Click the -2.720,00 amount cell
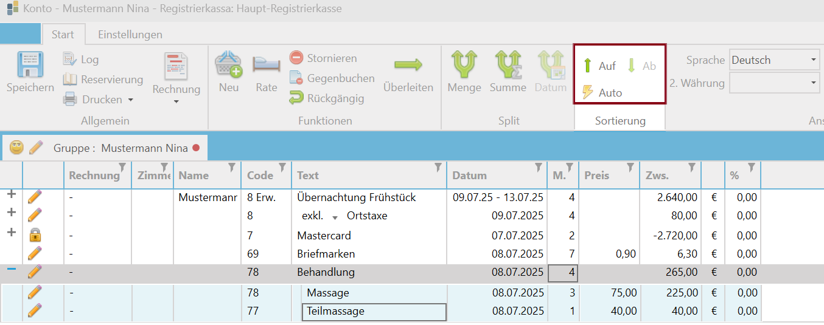Image resolution: width=824 pixels, height=325 pixels. [670, 236]
